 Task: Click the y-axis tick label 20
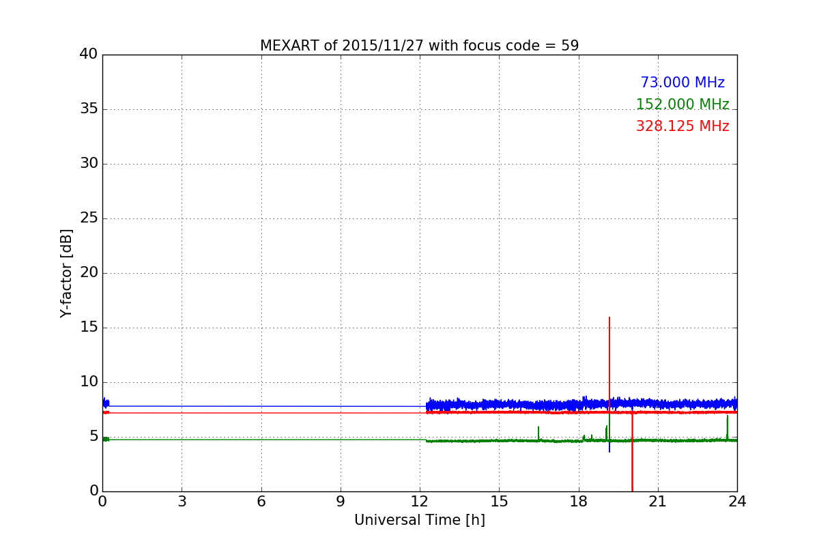pos(89,272)
